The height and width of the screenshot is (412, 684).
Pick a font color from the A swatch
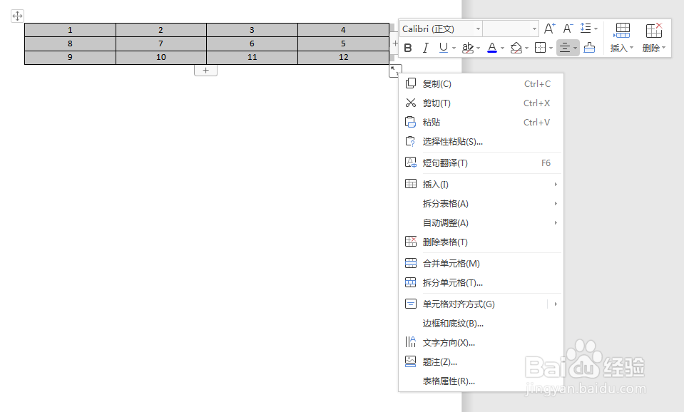pos(494,48)
